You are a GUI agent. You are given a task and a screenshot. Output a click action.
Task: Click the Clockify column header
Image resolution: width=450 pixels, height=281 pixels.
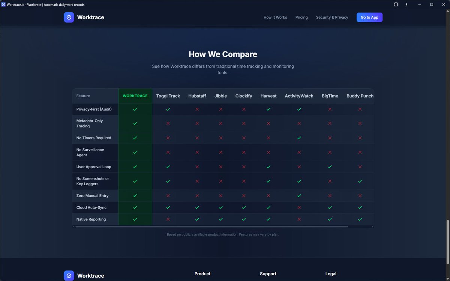(x=244, y=96)
